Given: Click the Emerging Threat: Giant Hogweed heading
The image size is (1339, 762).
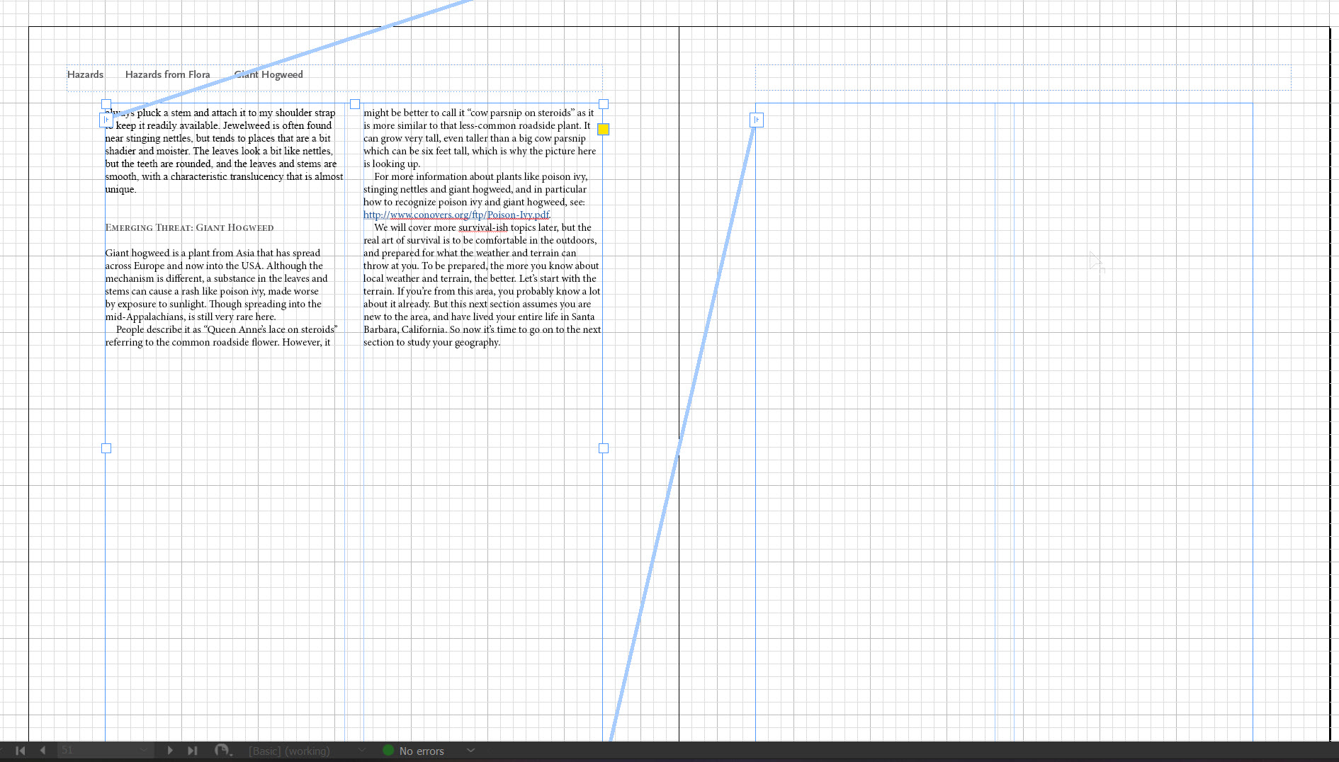Looking at the screenshot, I should coord(189,227).
